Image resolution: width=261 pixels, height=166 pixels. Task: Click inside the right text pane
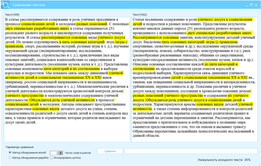click(x=195, y=79)
